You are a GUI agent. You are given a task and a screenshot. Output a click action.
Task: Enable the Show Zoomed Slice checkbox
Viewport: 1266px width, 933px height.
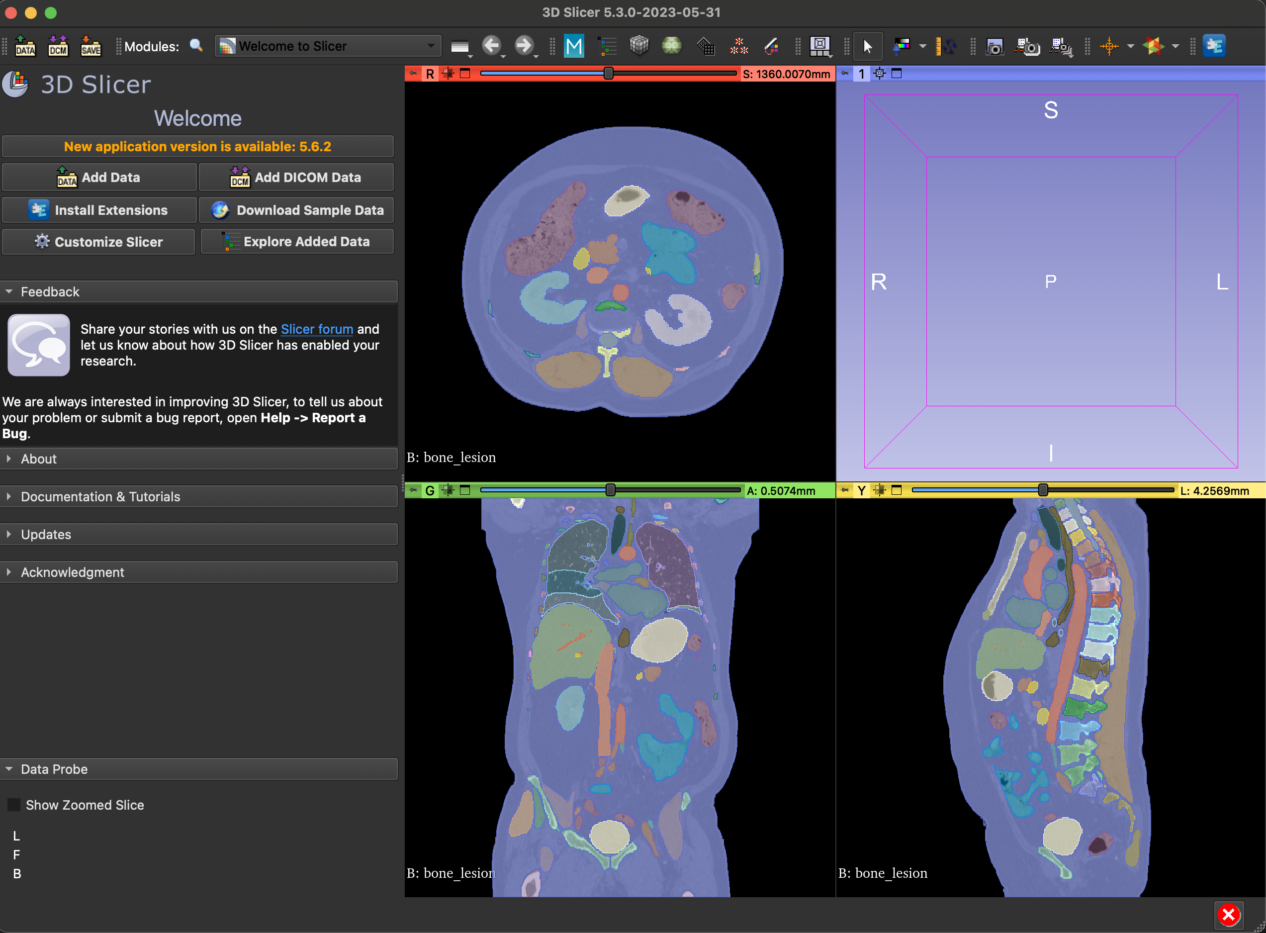[13, 805]
